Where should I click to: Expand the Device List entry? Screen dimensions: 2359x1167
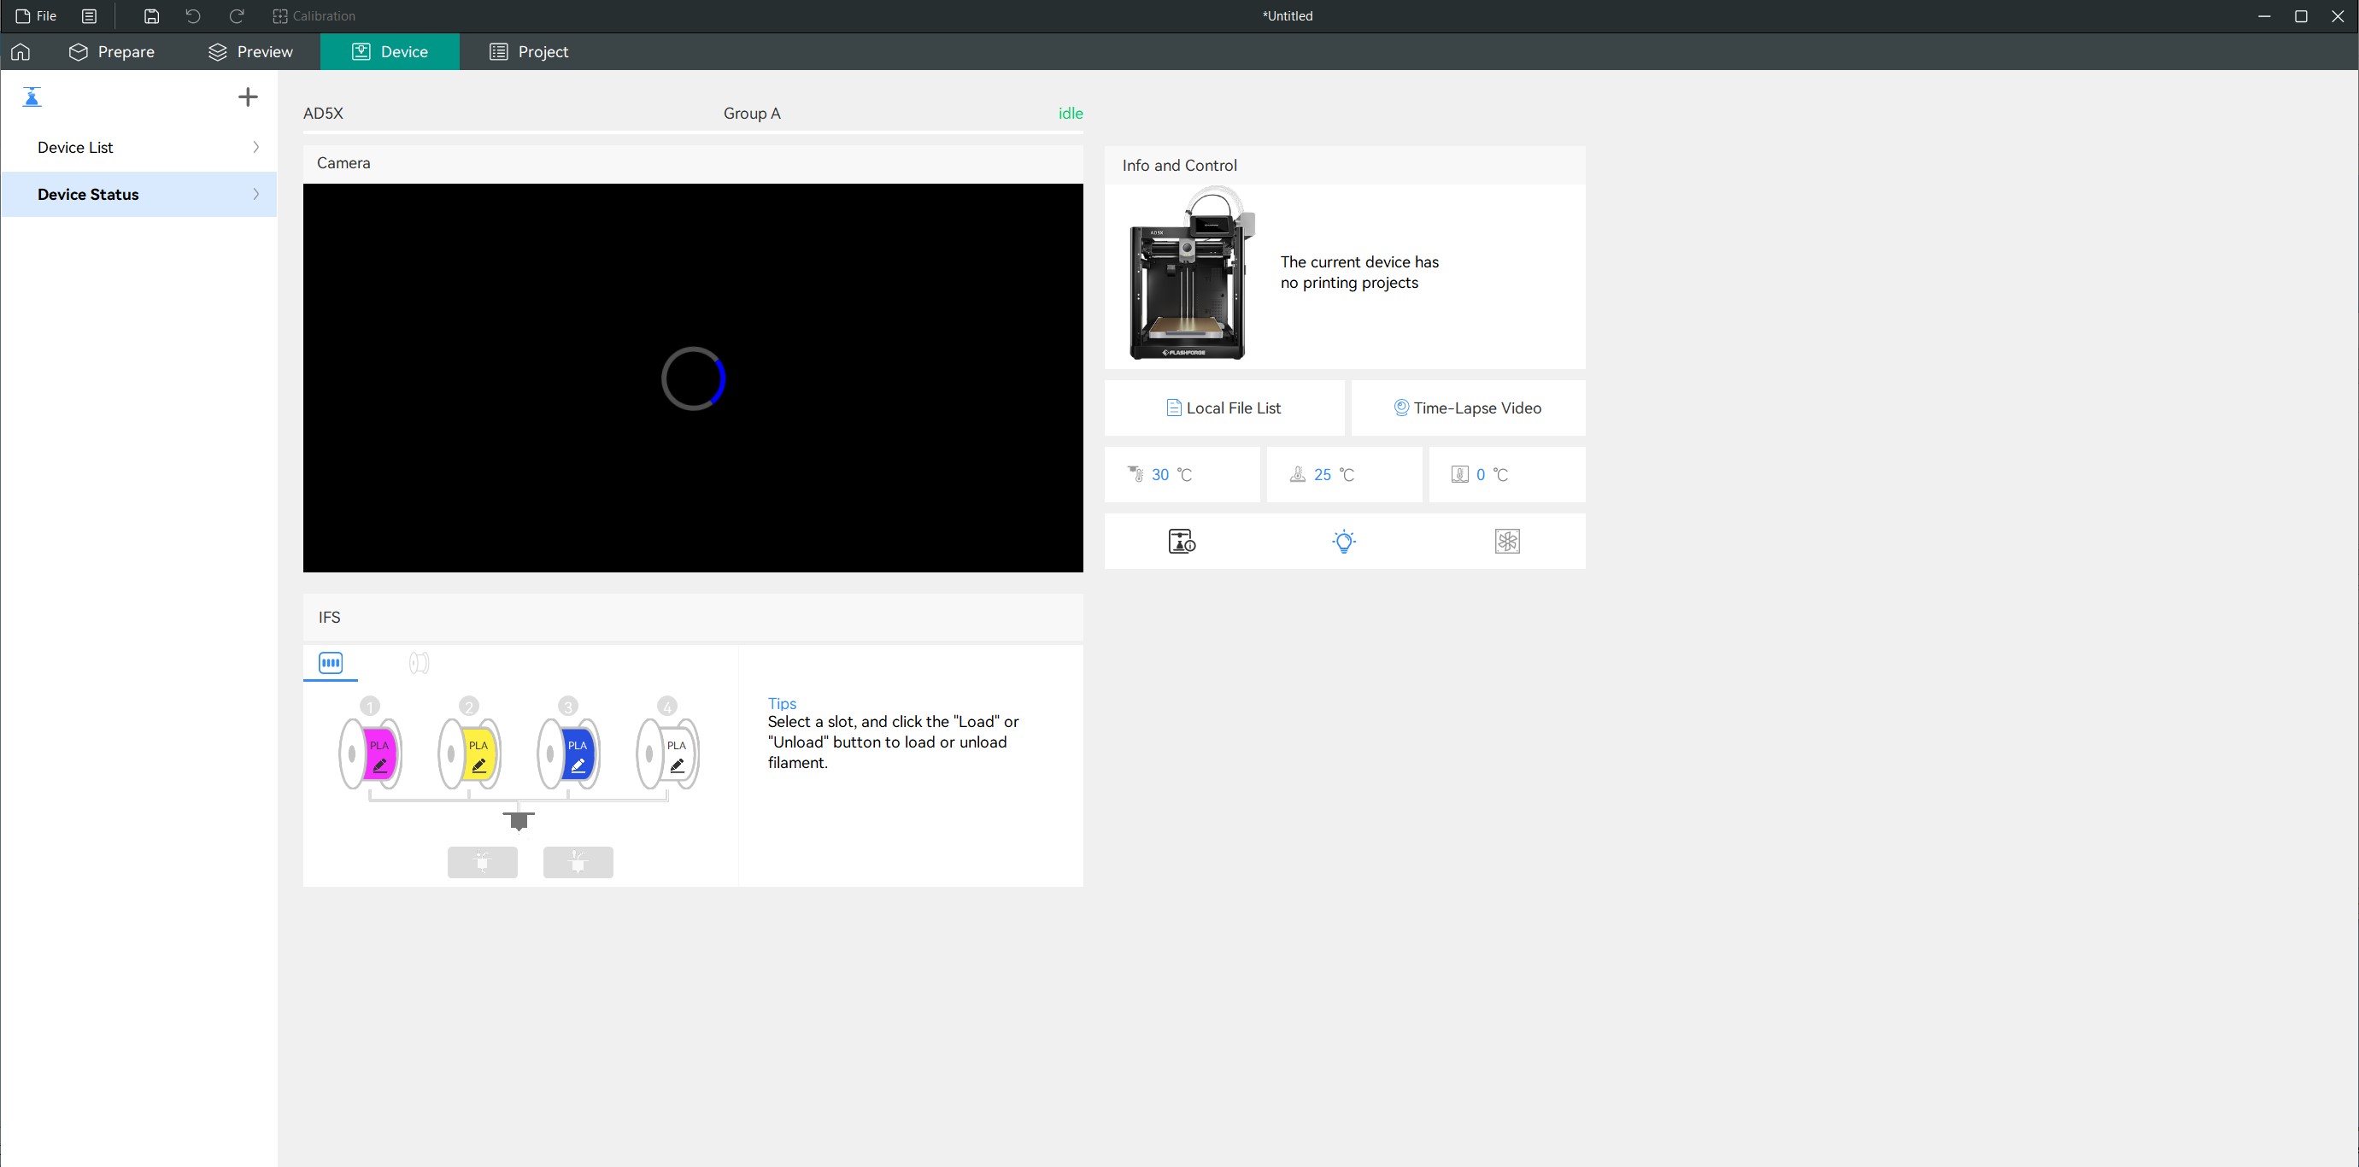(x=139, y=148)
